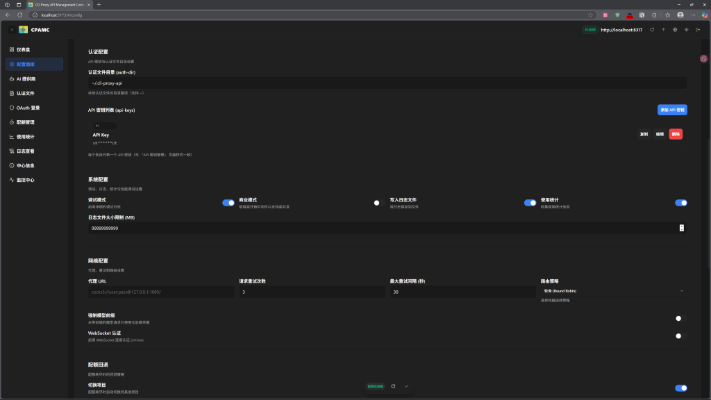Click the logout icon in header
The height and width of the screenshot is (400, 711).
(698, 29)
